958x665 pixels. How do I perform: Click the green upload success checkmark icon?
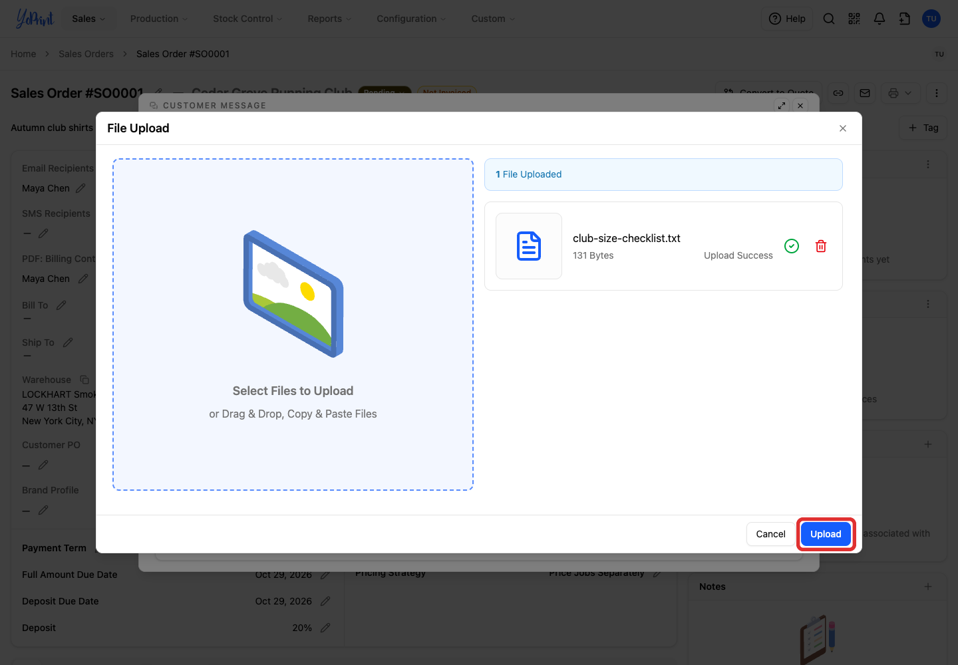click(x=792, y=246)
